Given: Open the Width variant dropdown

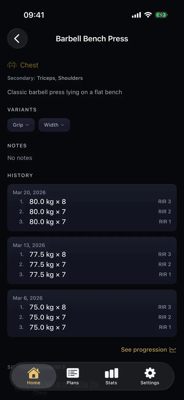Looking at the screenshot, I should click(x=54, y=125).
